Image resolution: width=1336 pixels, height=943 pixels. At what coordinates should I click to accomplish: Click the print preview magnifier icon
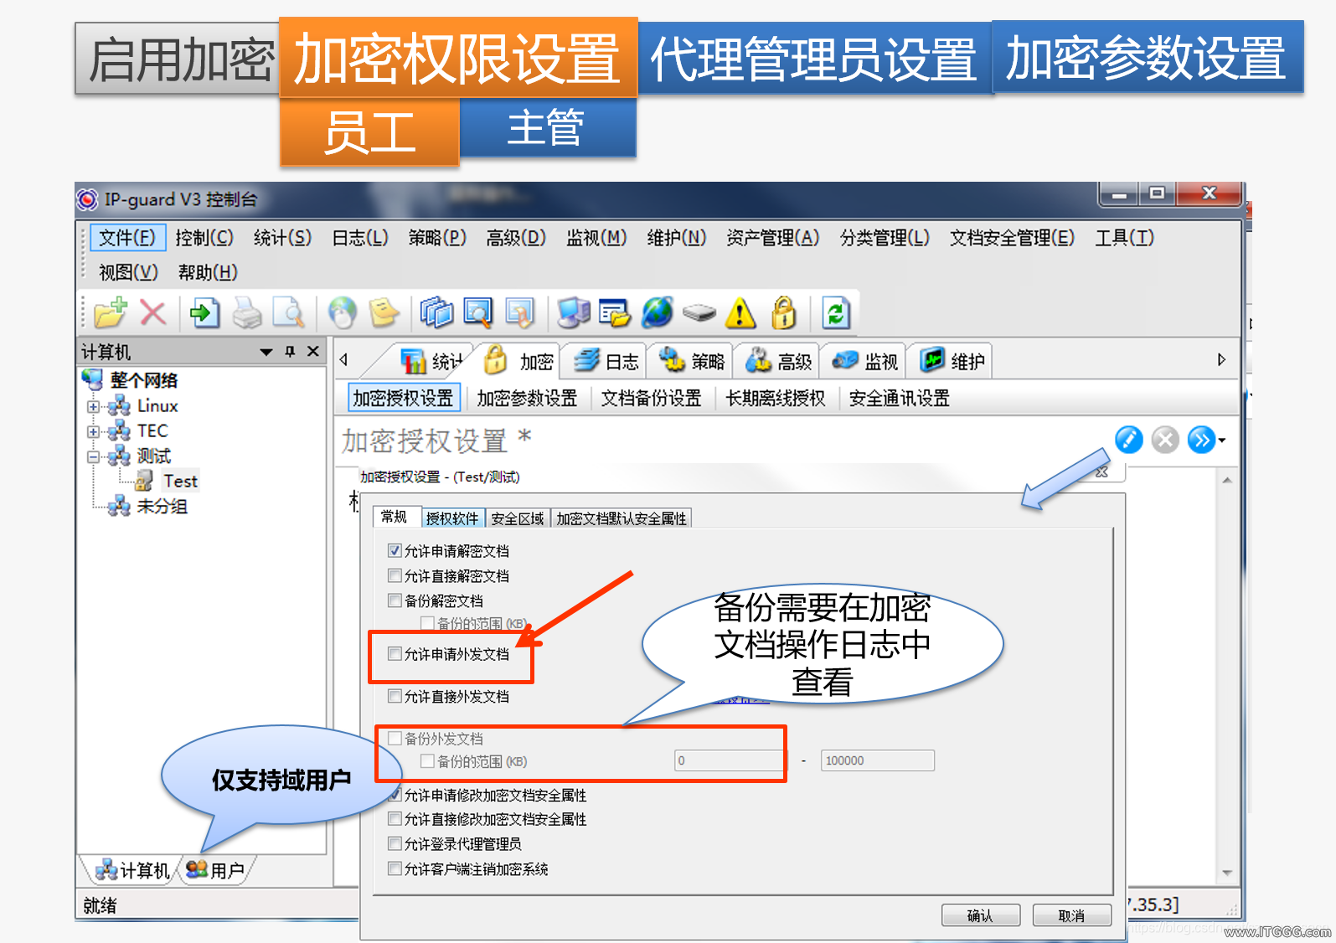pyautogui.click(x=289, y=313)
